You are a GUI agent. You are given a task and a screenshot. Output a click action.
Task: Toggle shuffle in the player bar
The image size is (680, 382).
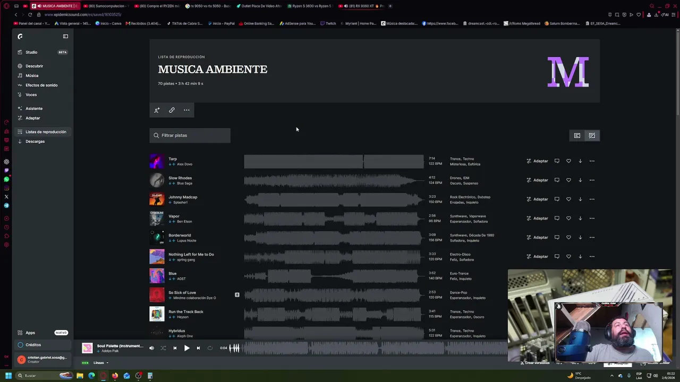click(x=163, y=348)
